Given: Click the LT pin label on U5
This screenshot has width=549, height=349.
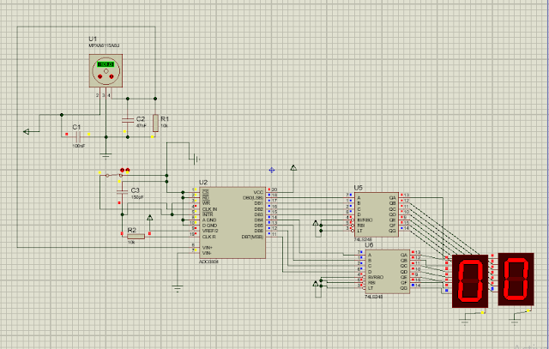Looking at the screenshot, I should (360, 231).
